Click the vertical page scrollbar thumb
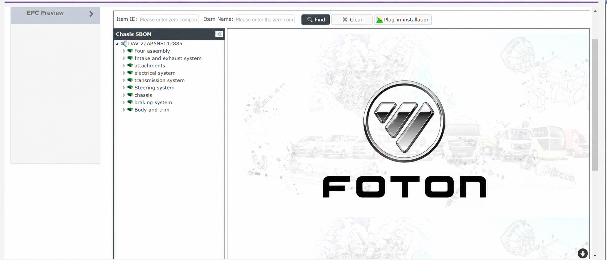The width and height of the screenshot is (607, 260). (595, 105)
